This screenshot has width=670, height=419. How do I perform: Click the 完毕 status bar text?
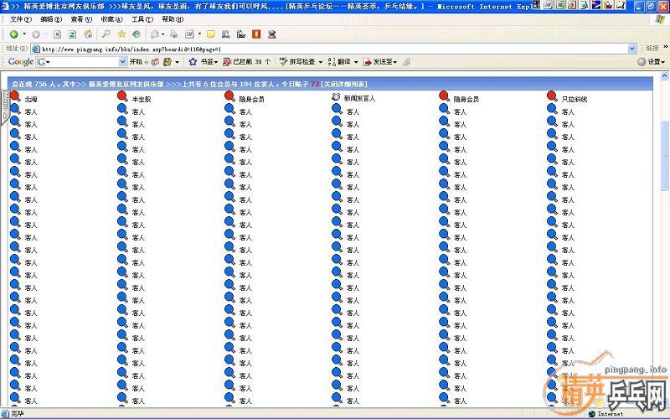click(x=18, y=413)
